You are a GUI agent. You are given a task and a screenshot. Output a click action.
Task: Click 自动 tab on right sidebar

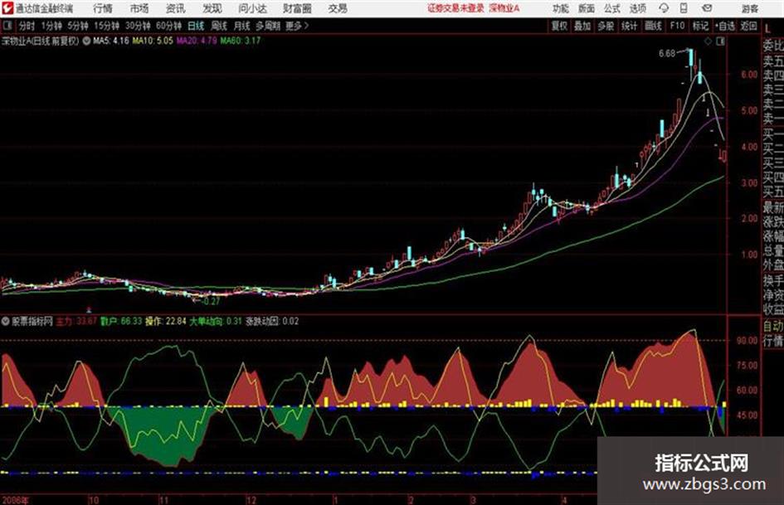pos(773,326)
